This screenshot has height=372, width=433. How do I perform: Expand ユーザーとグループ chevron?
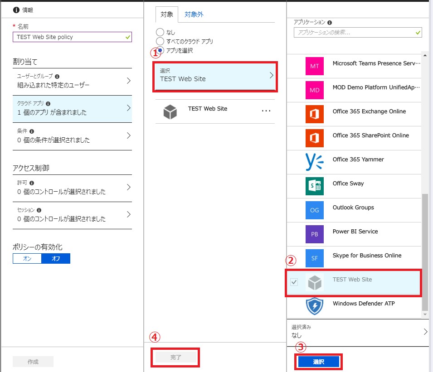click(x=128, y=81)
